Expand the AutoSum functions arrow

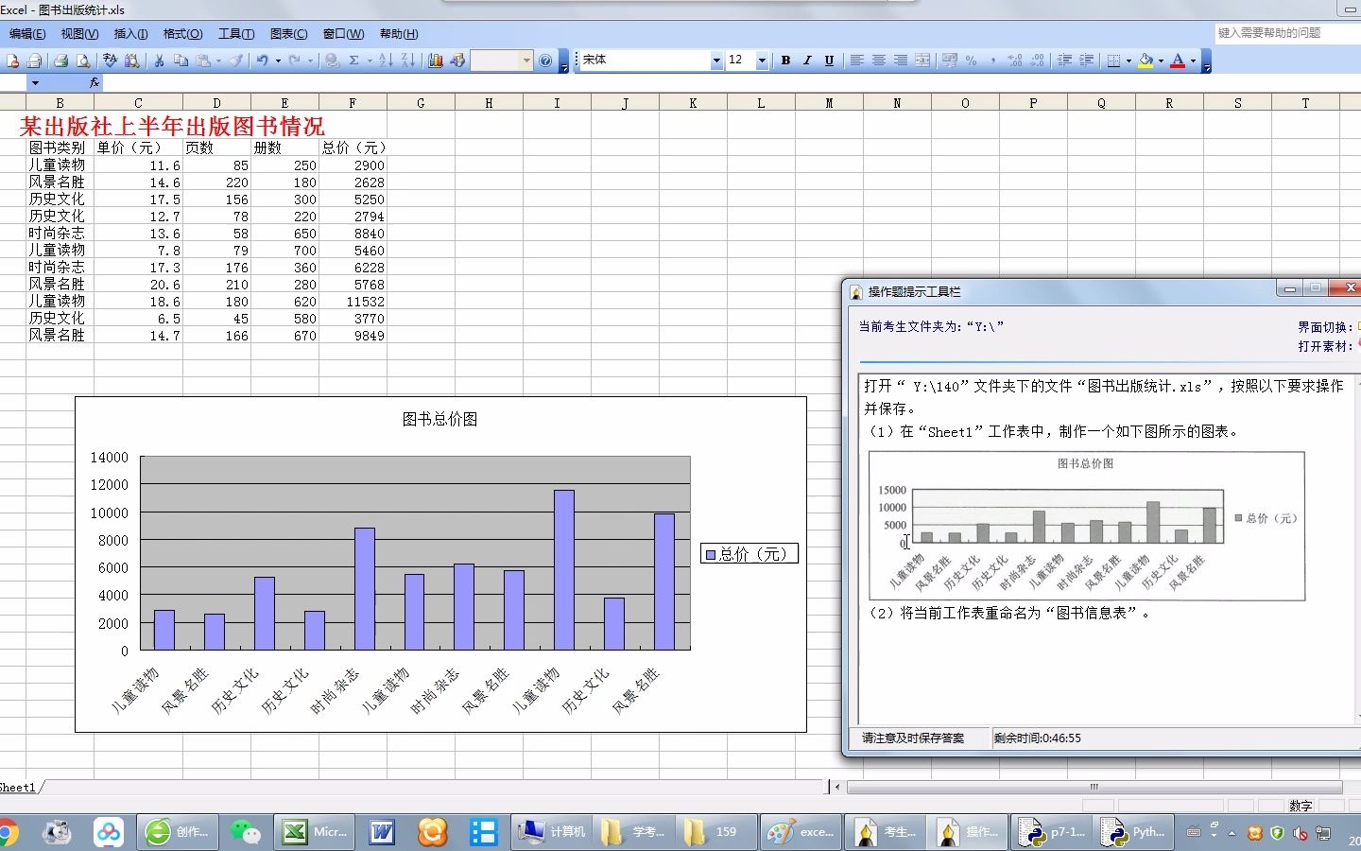click(x=369, y=61)
